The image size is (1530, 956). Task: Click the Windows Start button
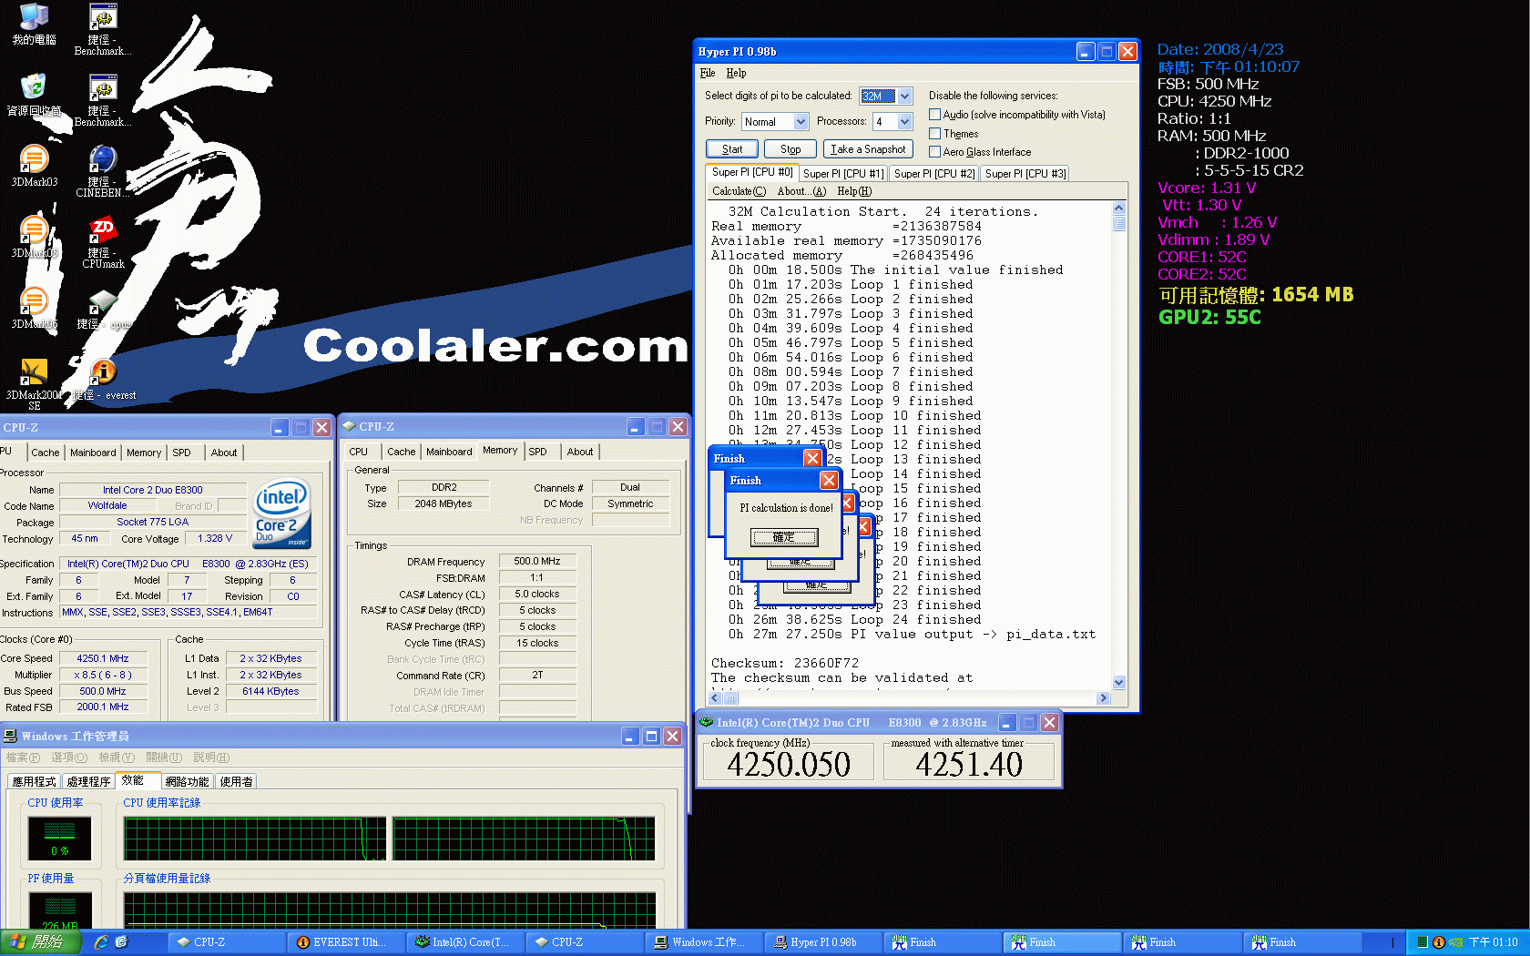(x=39, y=942)
